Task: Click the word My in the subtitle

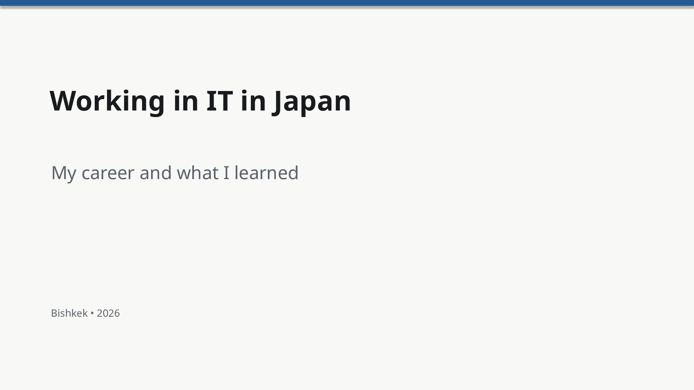Action: pyautogui.click(x=64, y=174)
